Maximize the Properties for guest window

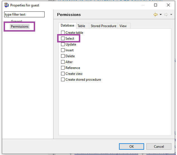[x=156, y=5]
